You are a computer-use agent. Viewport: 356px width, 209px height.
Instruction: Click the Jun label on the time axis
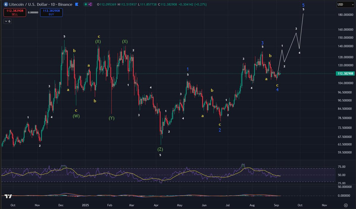pyautogui.click(x=204, y=205)
